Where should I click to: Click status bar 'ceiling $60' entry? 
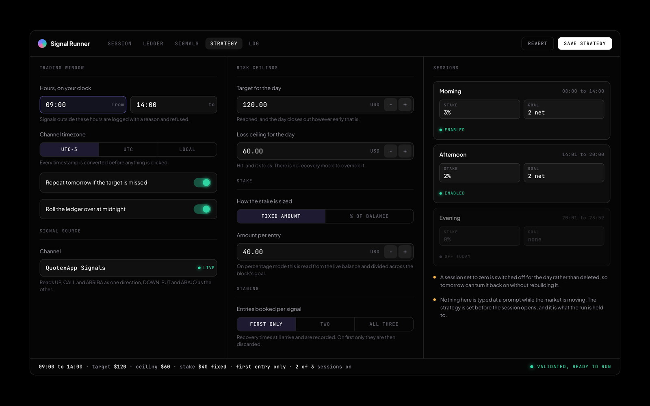coord(153,367)
